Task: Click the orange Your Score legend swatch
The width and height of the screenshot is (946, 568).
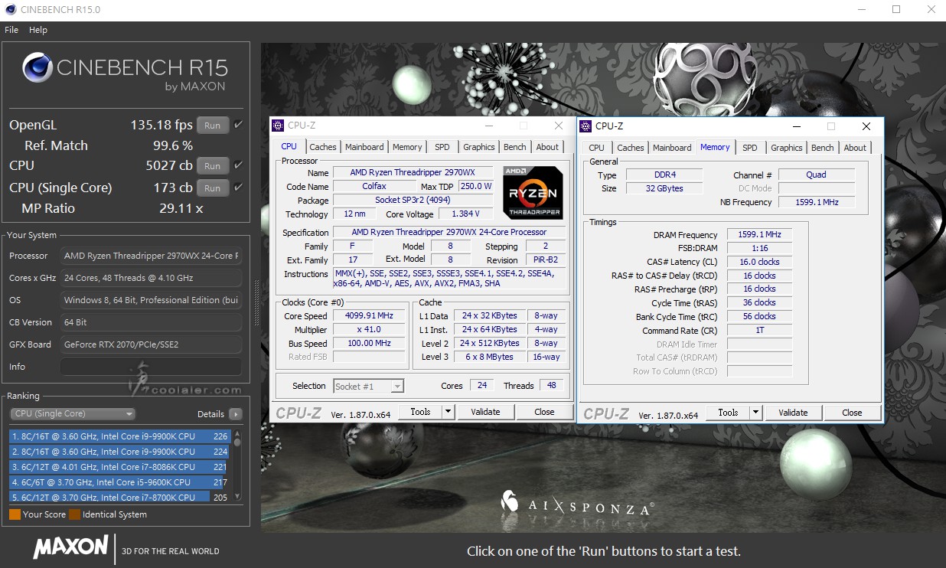Action: [x=15, y=514]
